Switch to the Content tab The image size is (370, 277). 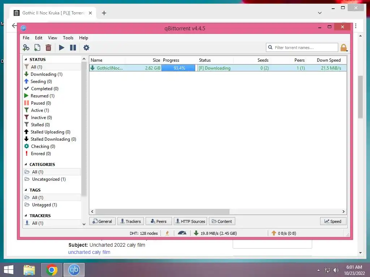coord(222,221)
